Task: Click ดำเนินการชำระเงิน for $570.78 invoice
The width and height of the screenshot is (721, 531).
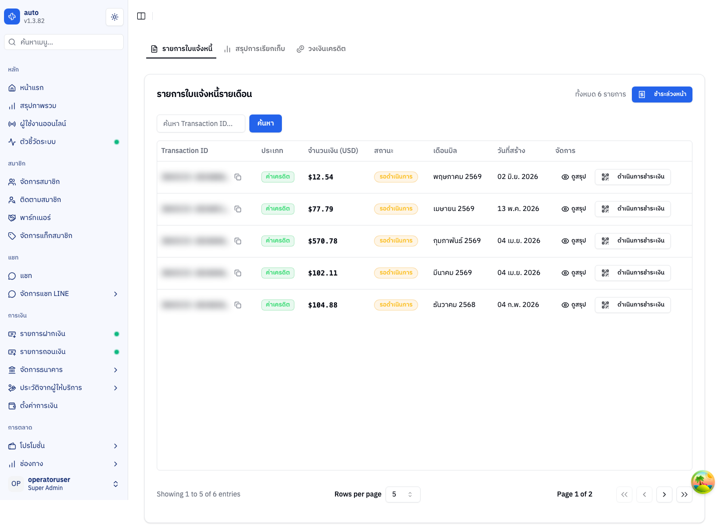Action: [x=633, y=241]
